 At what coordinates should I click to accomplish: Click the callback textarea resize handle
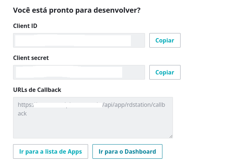click(171, 136)
